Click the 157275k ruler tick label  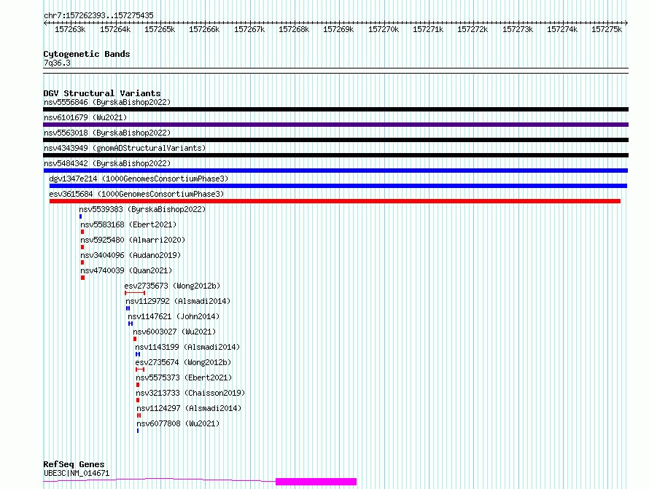[x=607, y=29]
